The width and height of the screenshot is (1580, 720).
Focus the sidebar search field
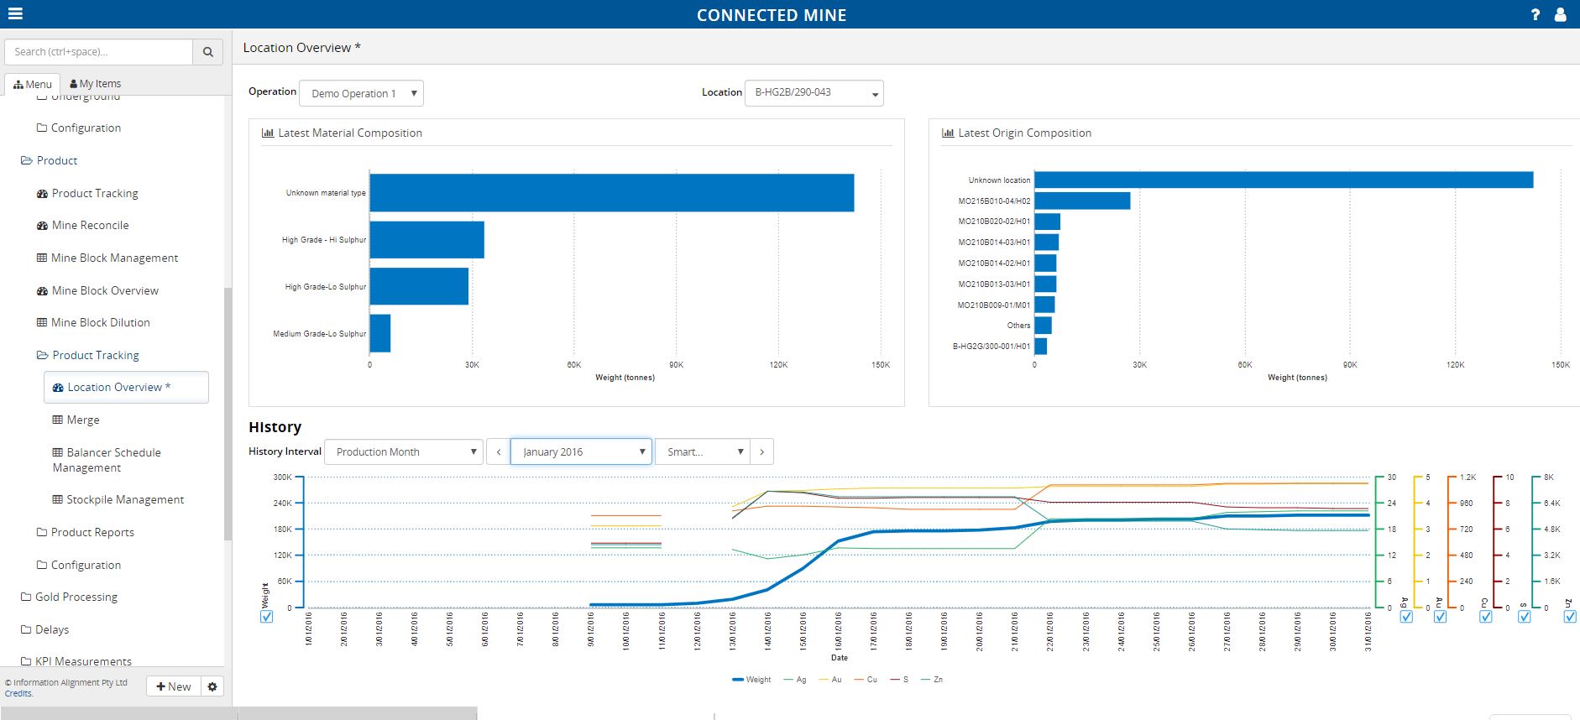98,52
